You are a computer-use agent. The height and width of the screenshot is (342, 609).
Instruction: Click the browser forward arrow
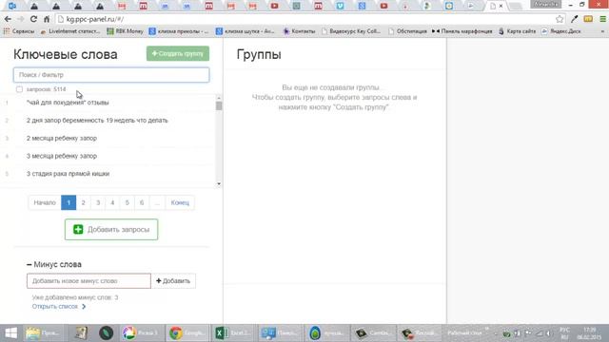(x=21, y=19)
